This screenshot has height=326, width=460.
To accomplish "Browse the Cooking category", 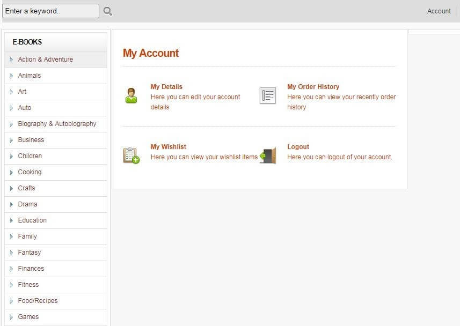I will [x=30, y=172].
